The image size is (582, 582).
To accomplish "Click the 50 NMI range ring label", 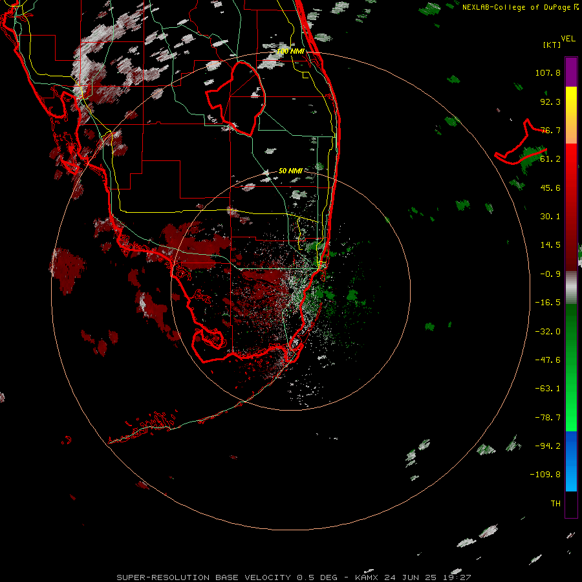I will coord(290,171).
